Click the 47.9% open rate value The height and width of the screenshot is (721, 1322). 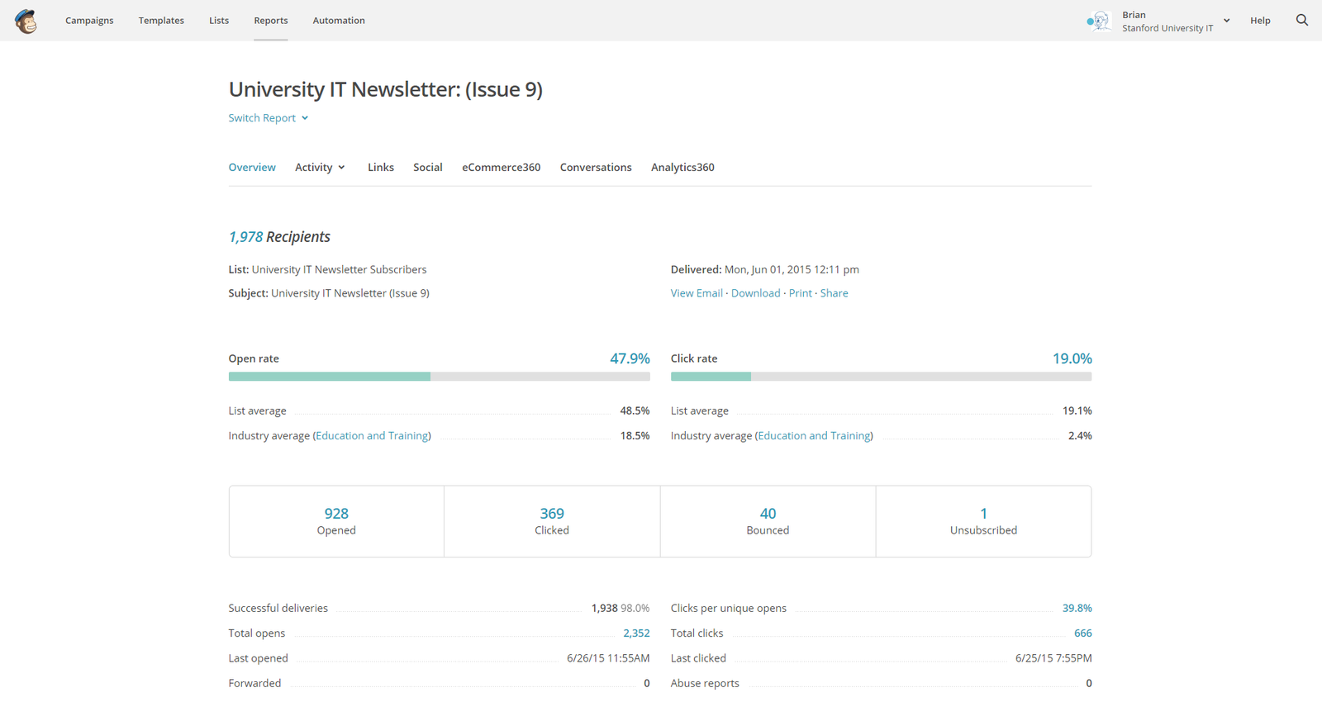tap(630, 358)
